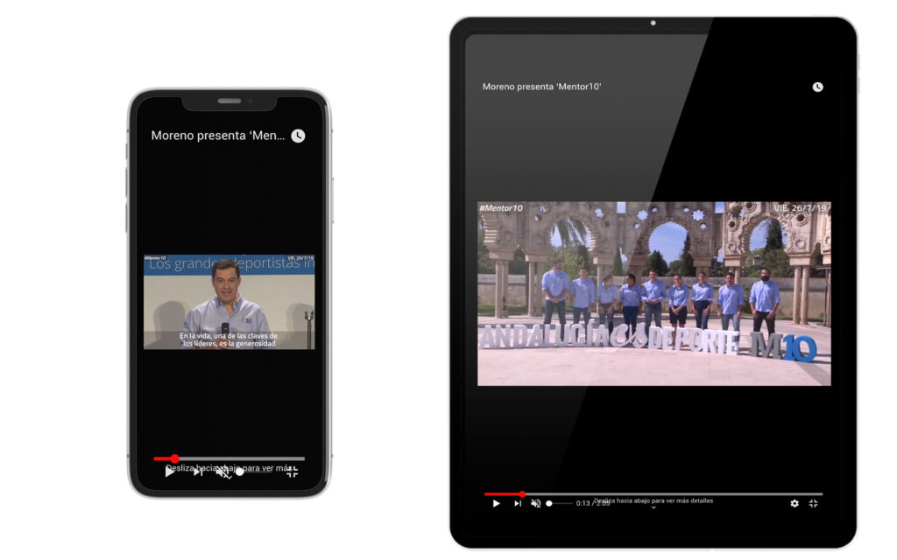The image size is (897, 560).
Task: Open settings gear on the tablet player
Action: 795,503
